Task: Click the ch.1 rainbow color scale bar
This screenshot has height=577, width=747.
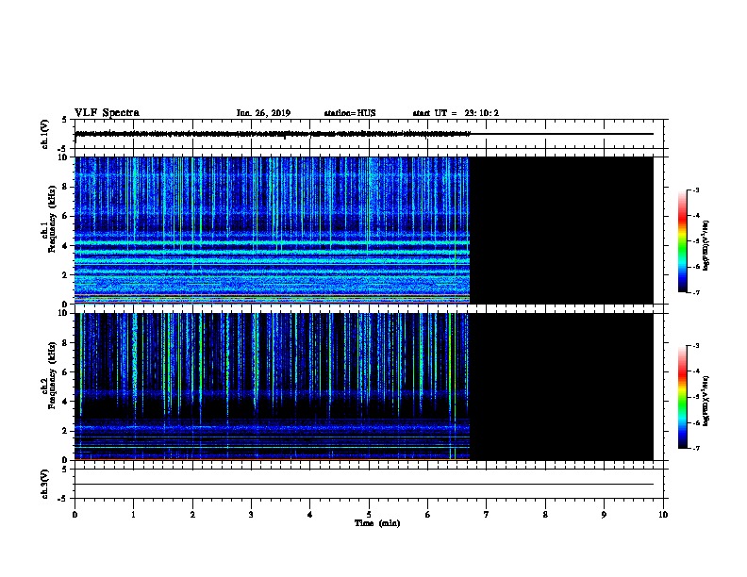Action: (x=683, y=241)
